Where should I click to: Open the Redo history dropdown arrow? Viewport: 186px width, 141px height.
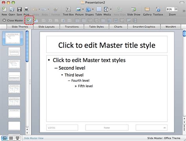click(x=48, y=9)
